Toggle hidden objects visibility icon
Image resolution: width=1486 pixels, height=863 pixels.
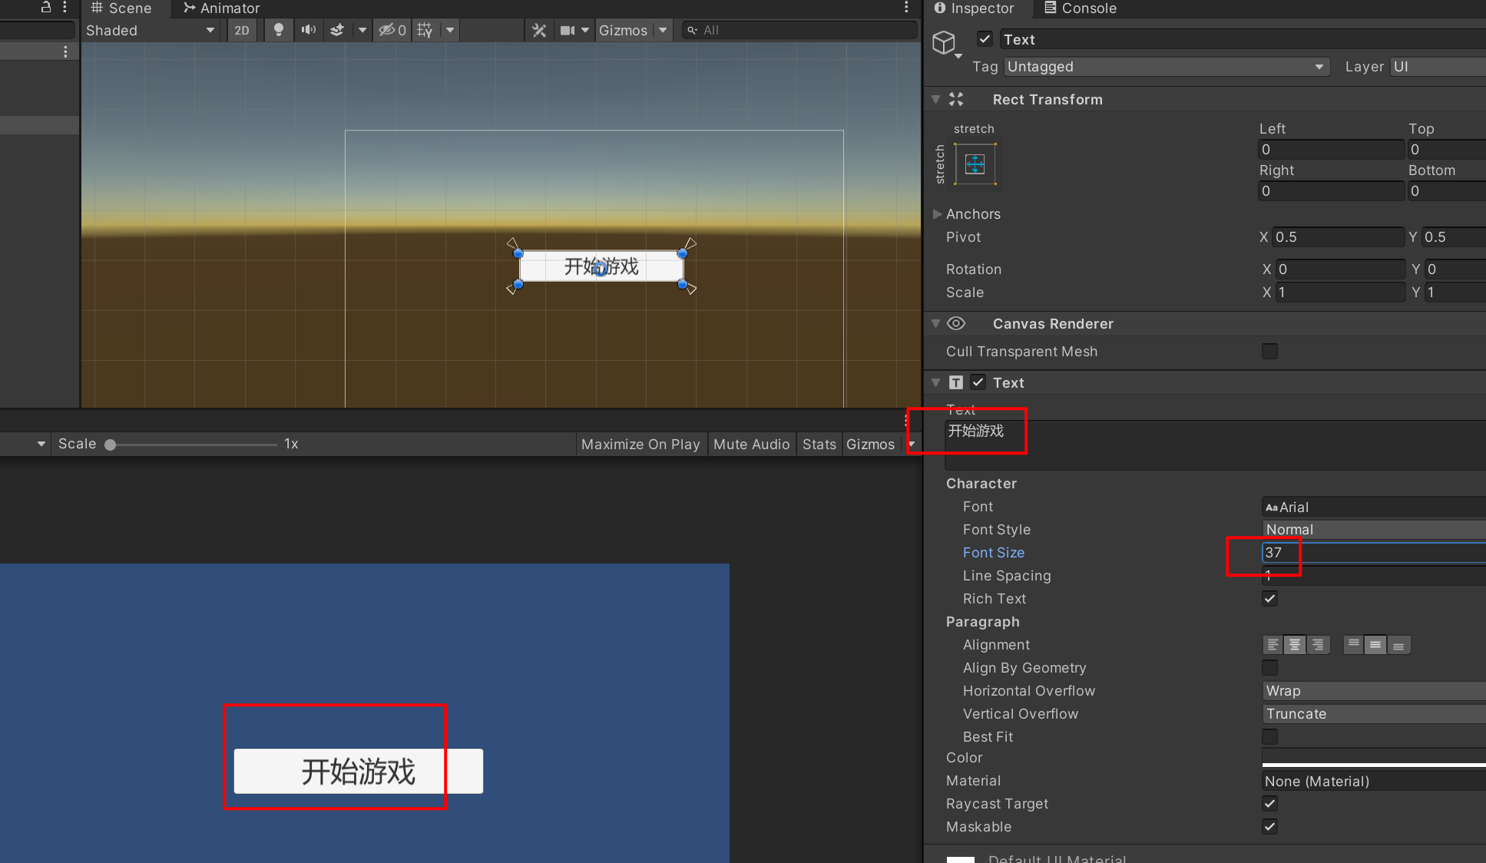pyautogui.click(x=392, y=31)
